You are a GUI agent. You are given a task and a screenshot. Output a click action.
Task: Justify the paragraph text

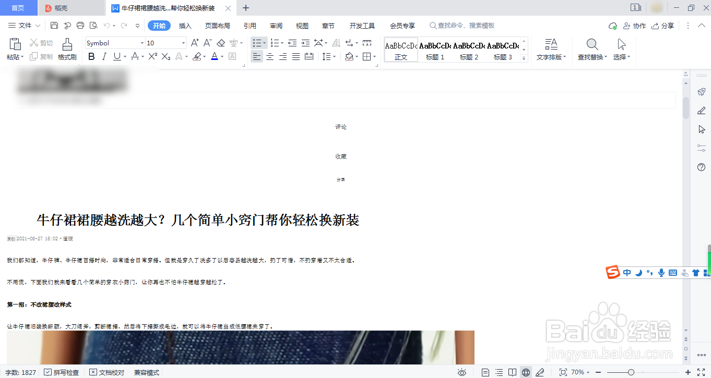296,56
